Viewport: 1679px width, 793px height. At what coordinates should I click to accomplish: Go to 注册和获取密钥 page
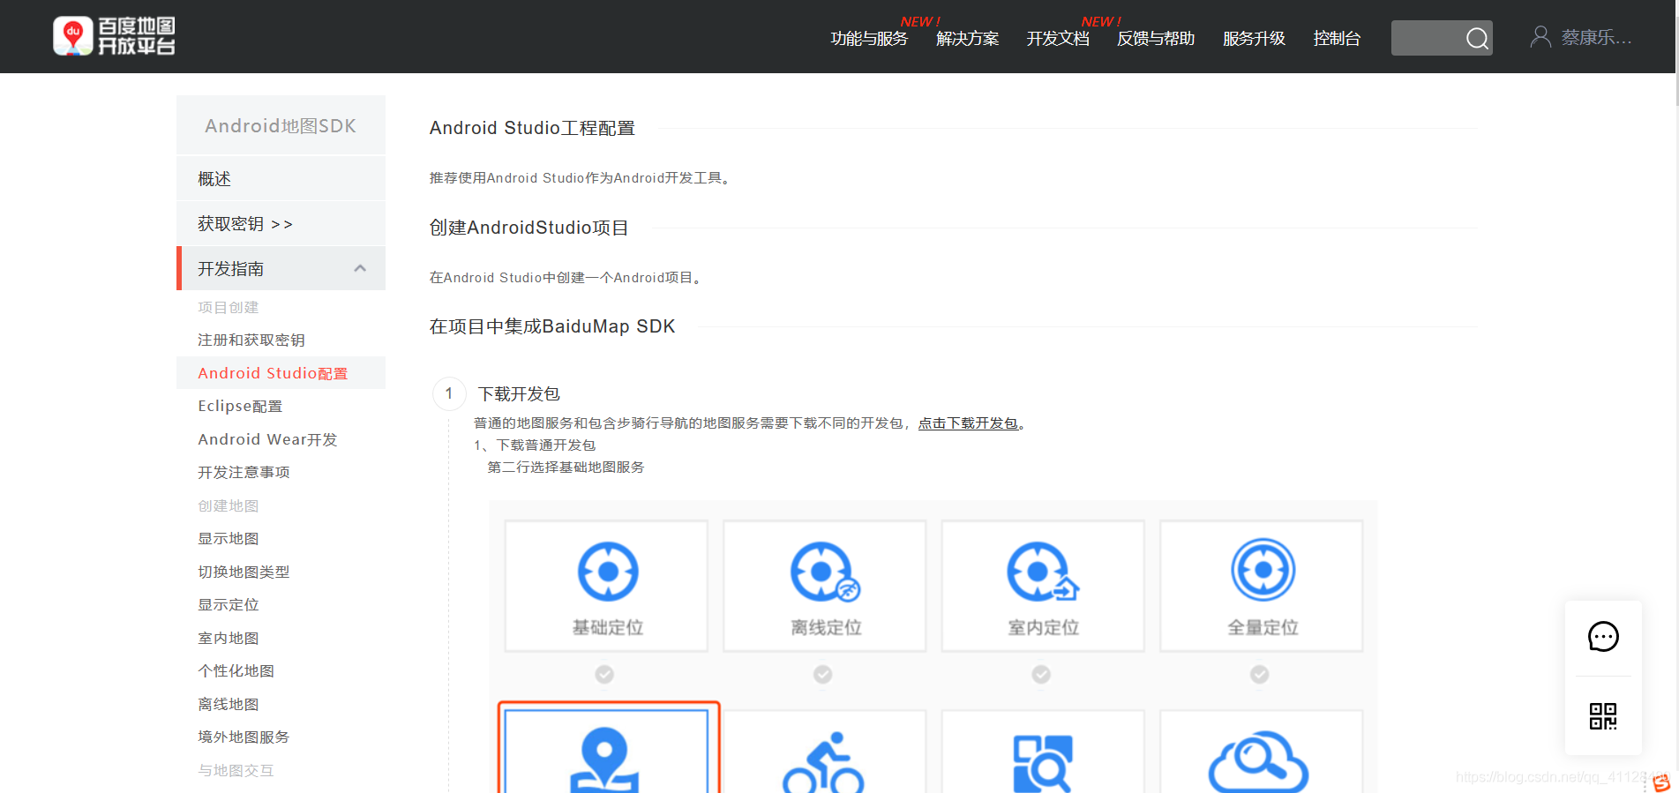pos(251,340)
